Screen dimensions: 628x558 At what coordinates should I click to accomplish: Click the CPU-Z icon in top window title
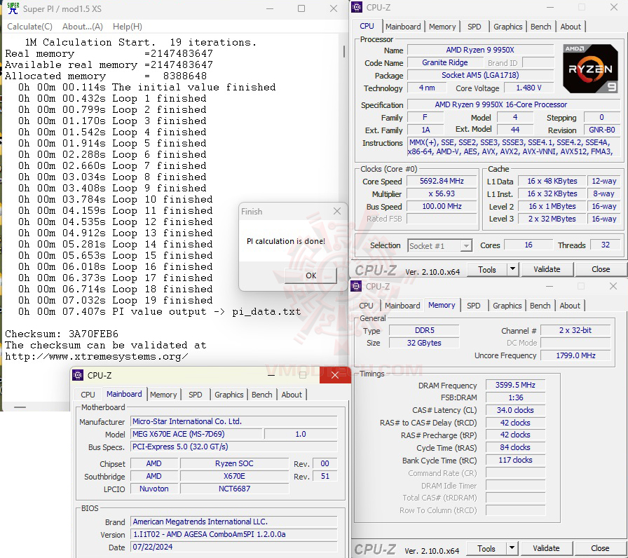coord(357,7)
